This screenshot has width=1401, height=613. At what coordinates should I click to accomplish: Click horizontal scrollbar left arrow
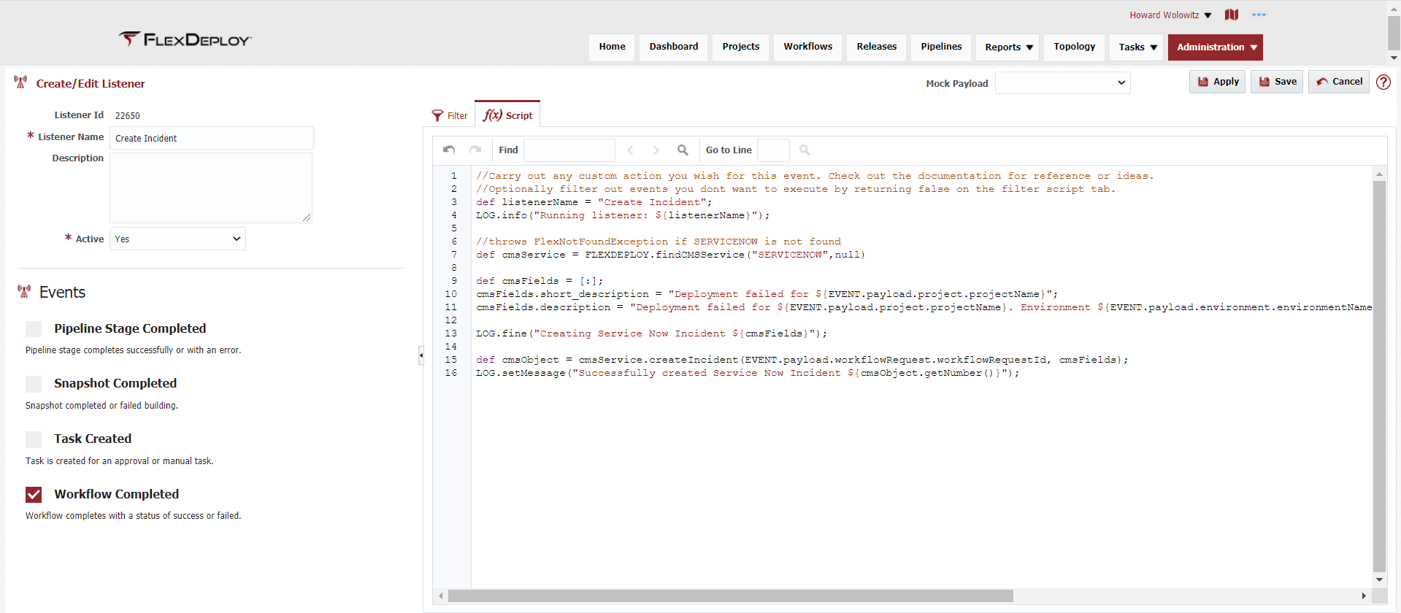coord(440,596)
